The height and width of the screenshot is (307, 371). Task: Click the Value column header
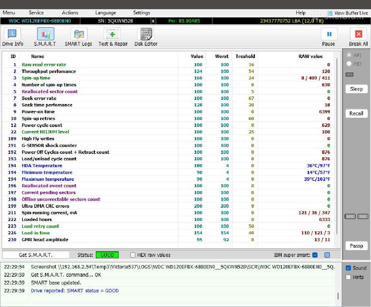tap(197, 56)
